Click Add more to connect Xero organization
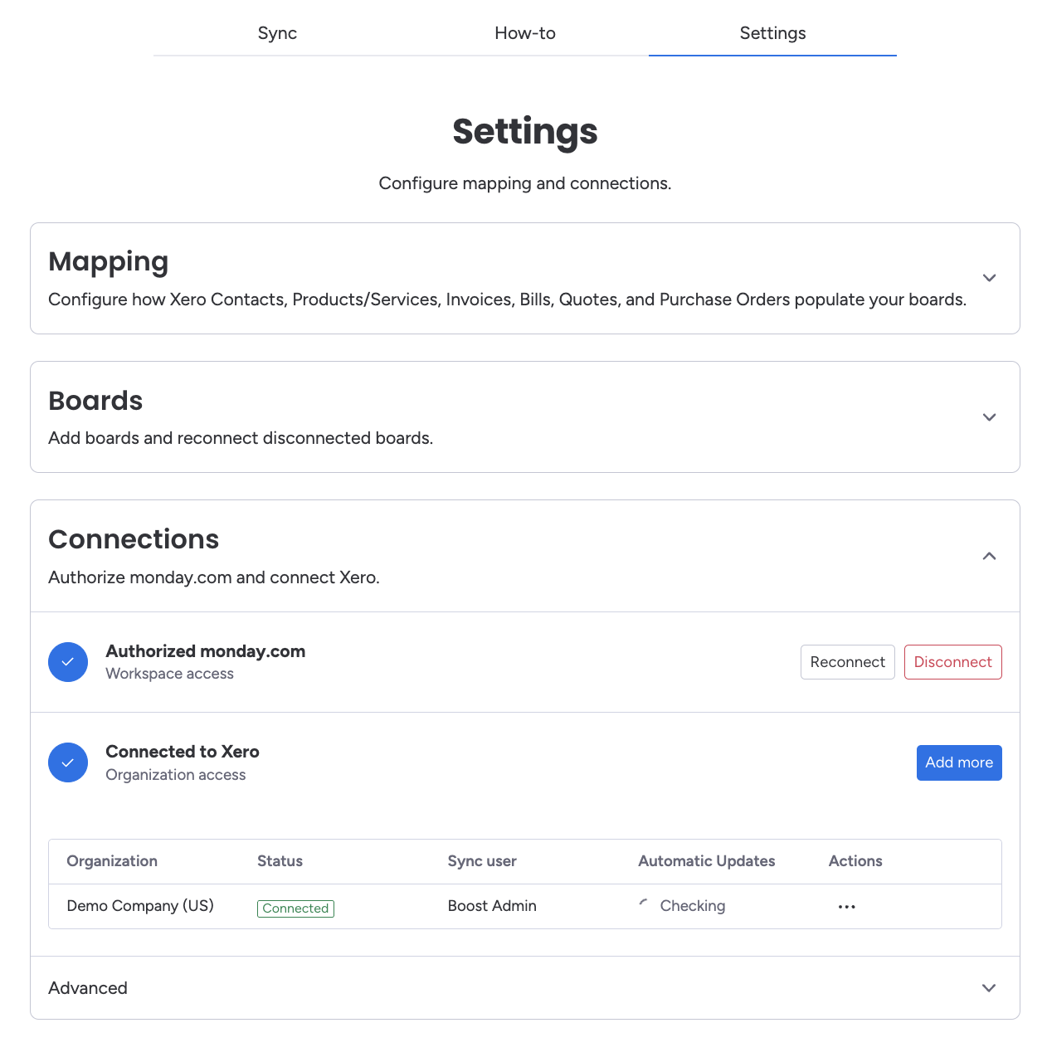Viewport: 1047px width, 1057px height. 959,762
